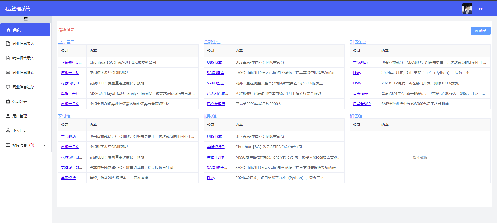Image resolution: width=497 pixels, height=223 pixels.
Task: Open the 同业信息汇总 menu item
Action: [x=25, y=87]
